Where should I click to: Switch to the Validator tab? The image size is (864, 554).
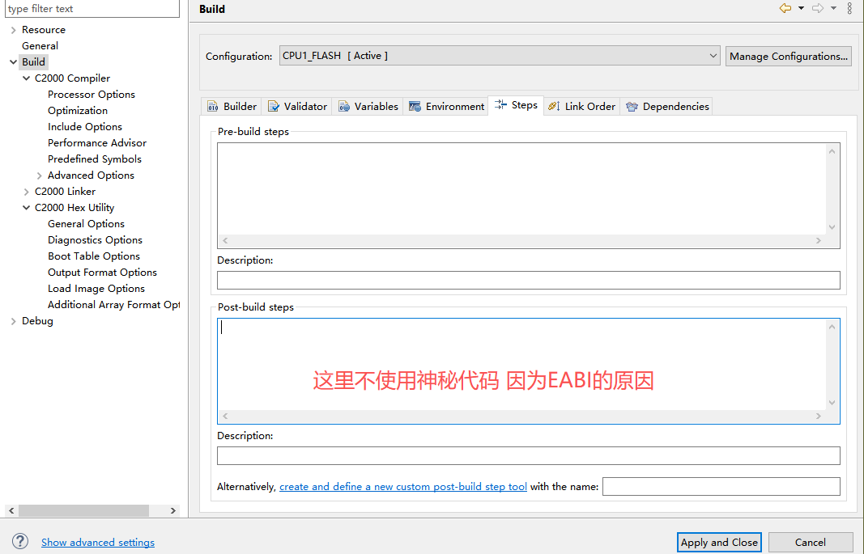[297, 106]
